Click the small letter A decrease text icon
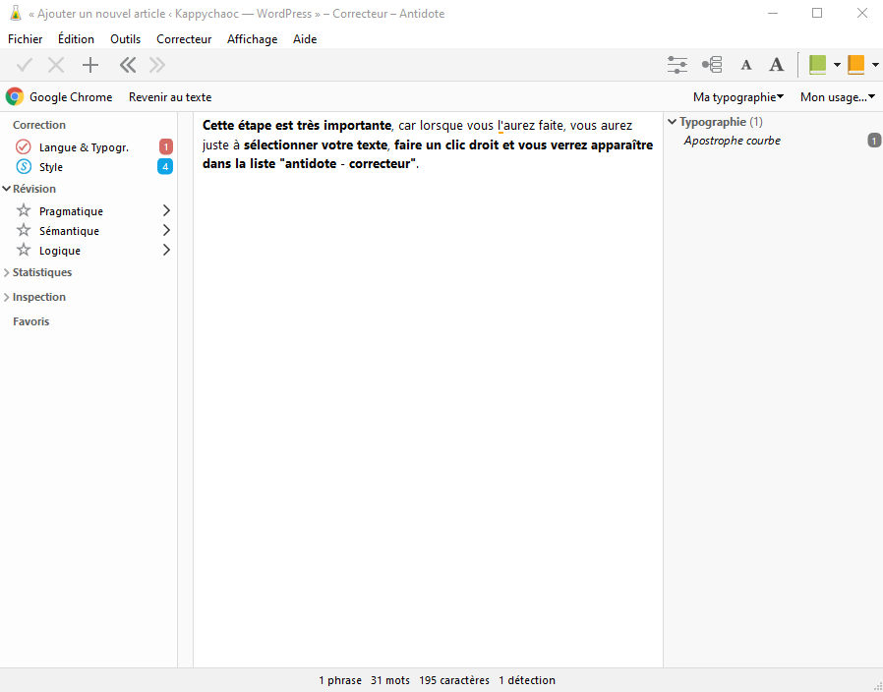The image size is (883, 692). click(x=746, y=66)
